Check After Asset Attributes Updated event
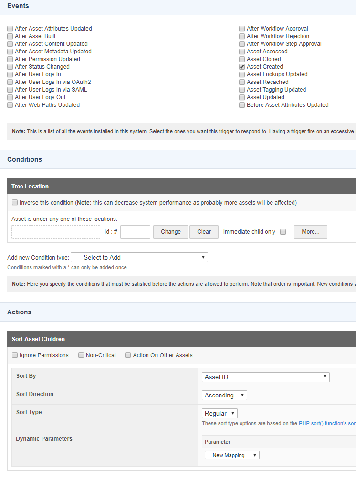The width and height of the screenshot is (356, 479). (10, 29)
